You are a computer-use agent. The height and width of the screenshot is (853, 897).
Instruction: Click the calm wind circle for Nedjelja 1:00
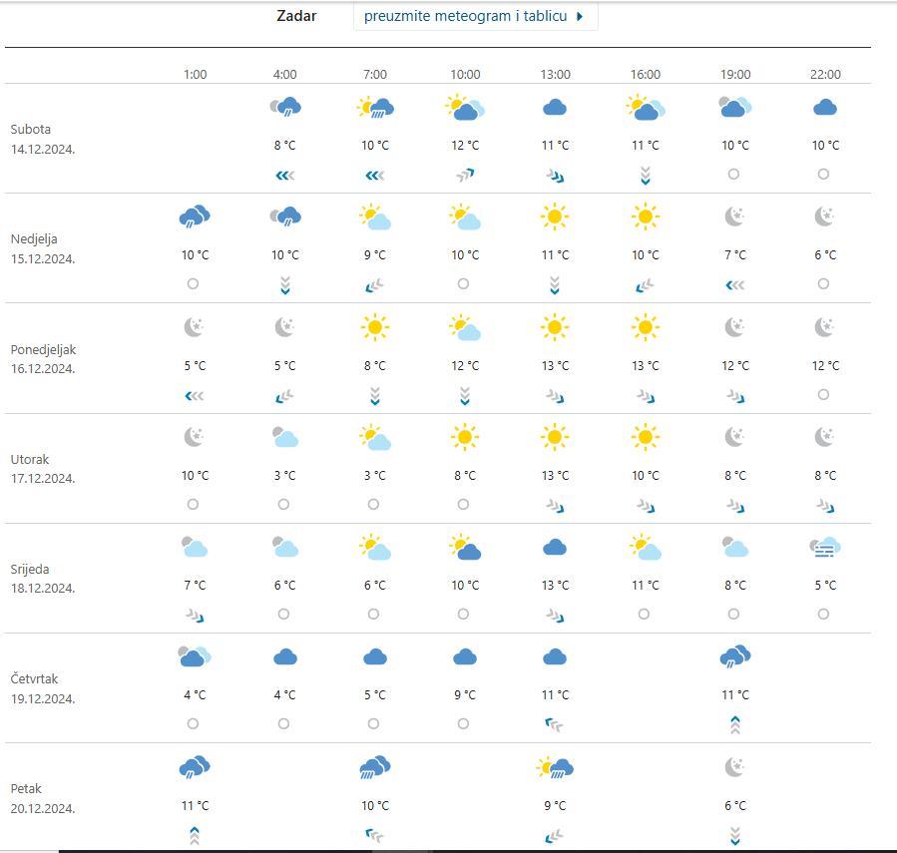tap(194, 284)
